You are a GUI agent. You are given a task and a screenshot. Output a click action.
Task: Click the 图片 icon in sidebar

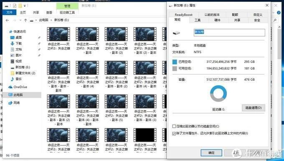pos(12,55)
